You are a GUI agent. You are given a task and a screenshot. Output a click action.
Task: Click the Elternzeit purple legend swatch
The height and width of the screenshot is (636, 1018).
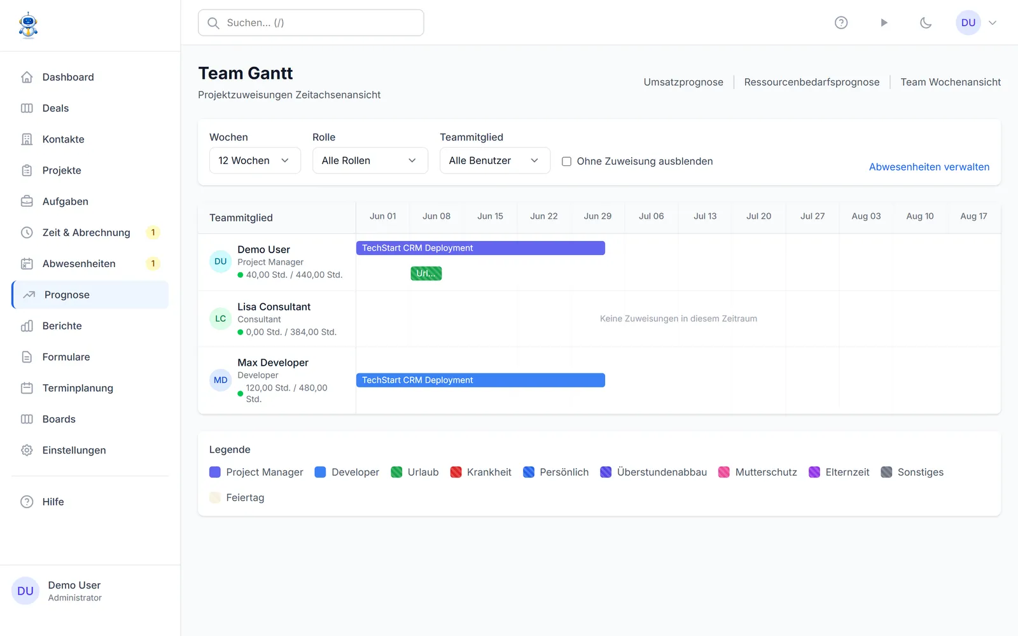coord(814,472)
